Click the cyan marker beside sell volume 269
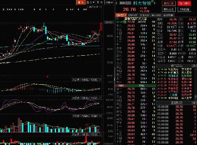This screenshot has height=145, width=197. tap(146, 26)
